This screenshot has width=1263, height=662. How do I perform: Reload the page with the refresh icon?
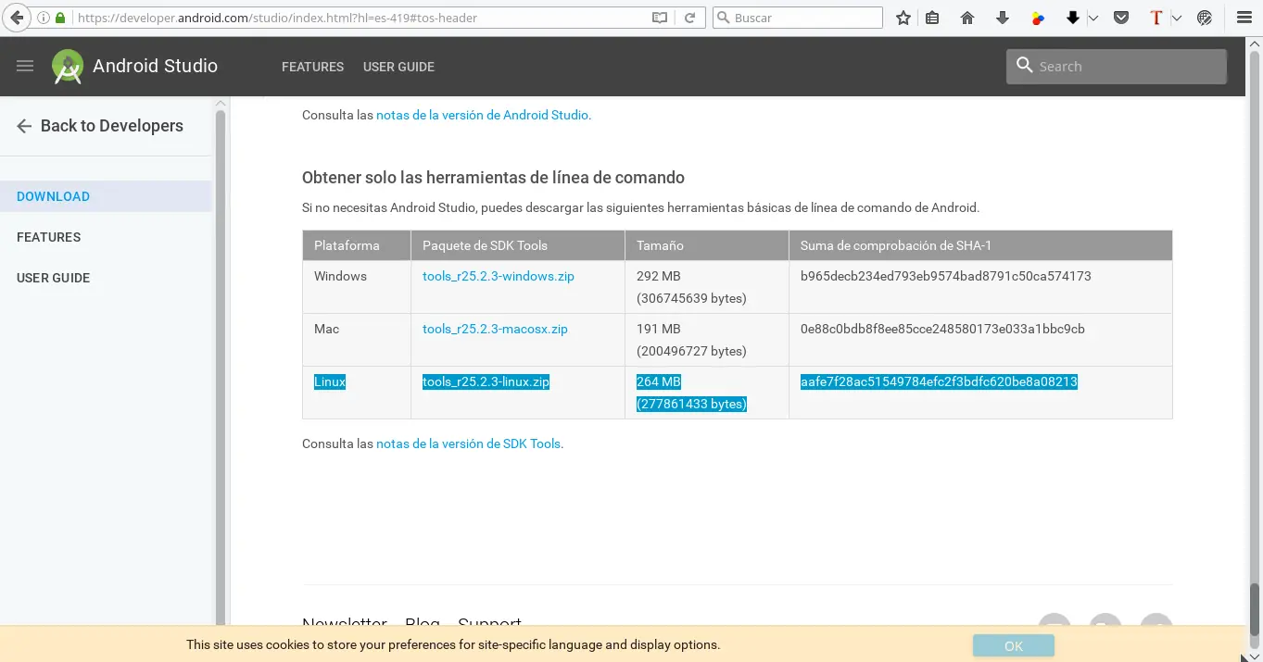pos(689,18)
